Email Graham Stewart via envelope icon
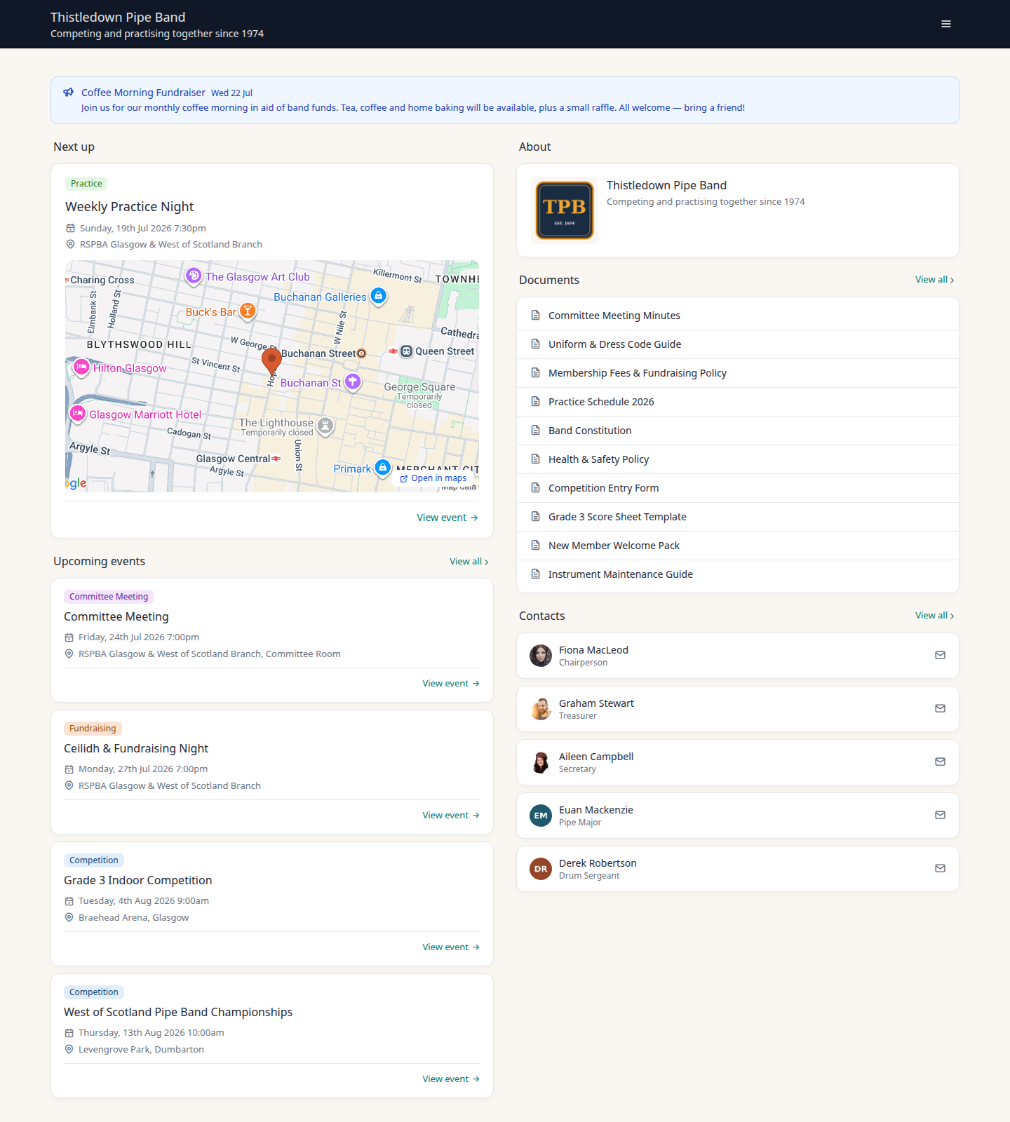 point(940,708)
